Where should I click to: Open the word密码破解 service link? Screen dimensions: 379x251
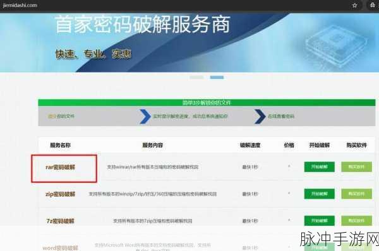(61, 248)
